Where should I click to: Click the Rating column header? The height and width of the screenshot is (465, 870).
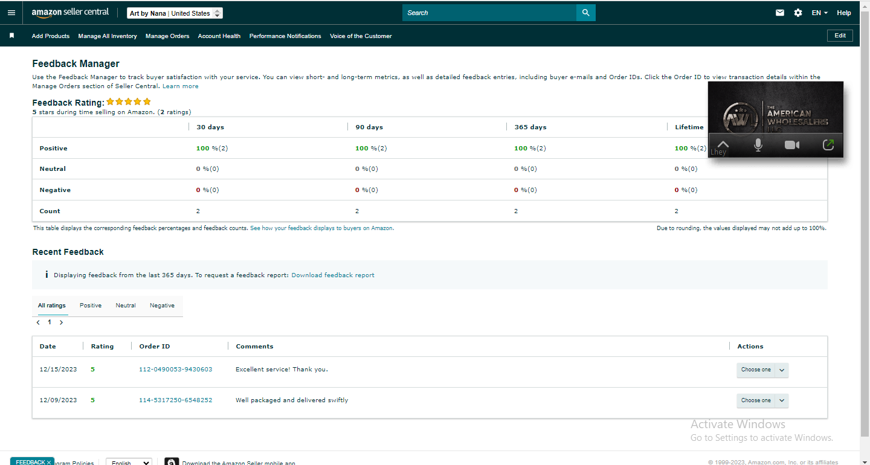pyautogui.click(x=102, y=347)
